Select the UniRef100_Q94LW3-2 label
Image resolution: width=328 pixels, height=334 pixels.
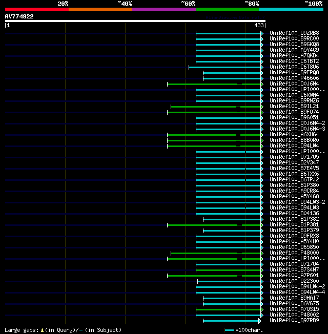tap(298, 202)
